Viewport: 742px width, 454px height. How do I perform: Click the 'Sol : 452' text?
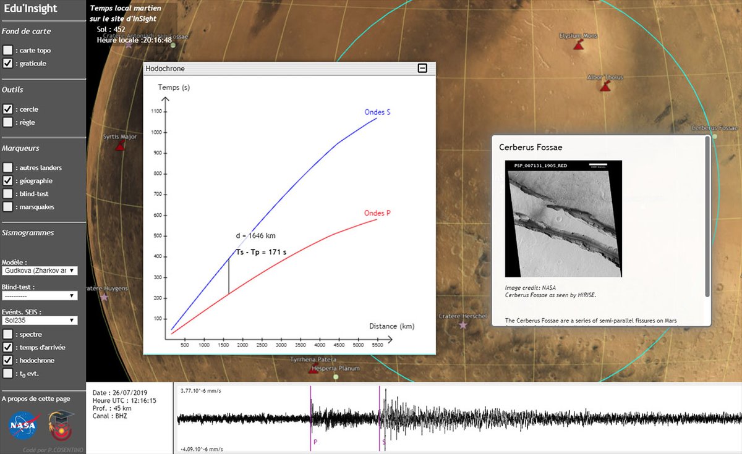pyautogui.click(x=111, y=29)
